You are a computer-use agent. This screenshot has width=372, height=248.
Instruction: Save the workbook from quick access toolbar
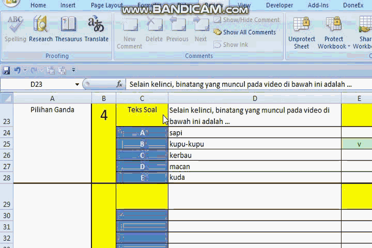coord(6,70)
